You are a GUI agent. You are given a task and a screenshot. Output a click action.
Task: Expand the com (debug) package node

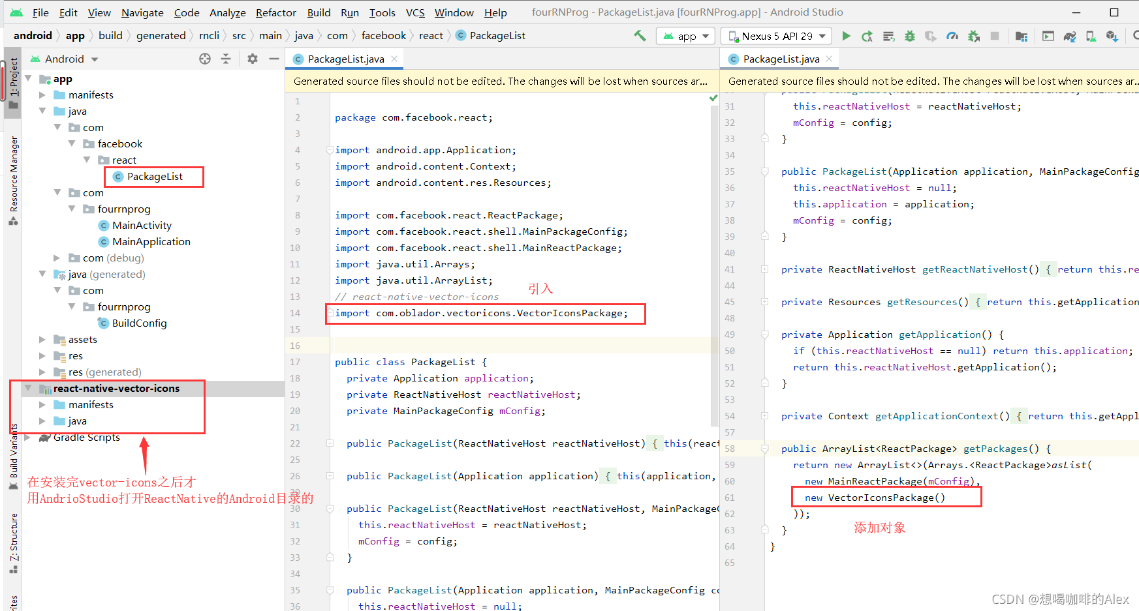(x=57, y=258)
